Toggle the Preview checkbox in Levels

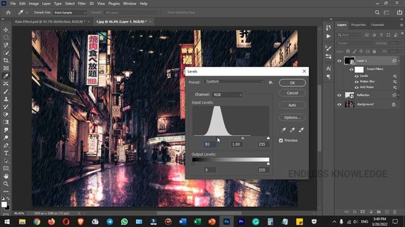(281, 141)
